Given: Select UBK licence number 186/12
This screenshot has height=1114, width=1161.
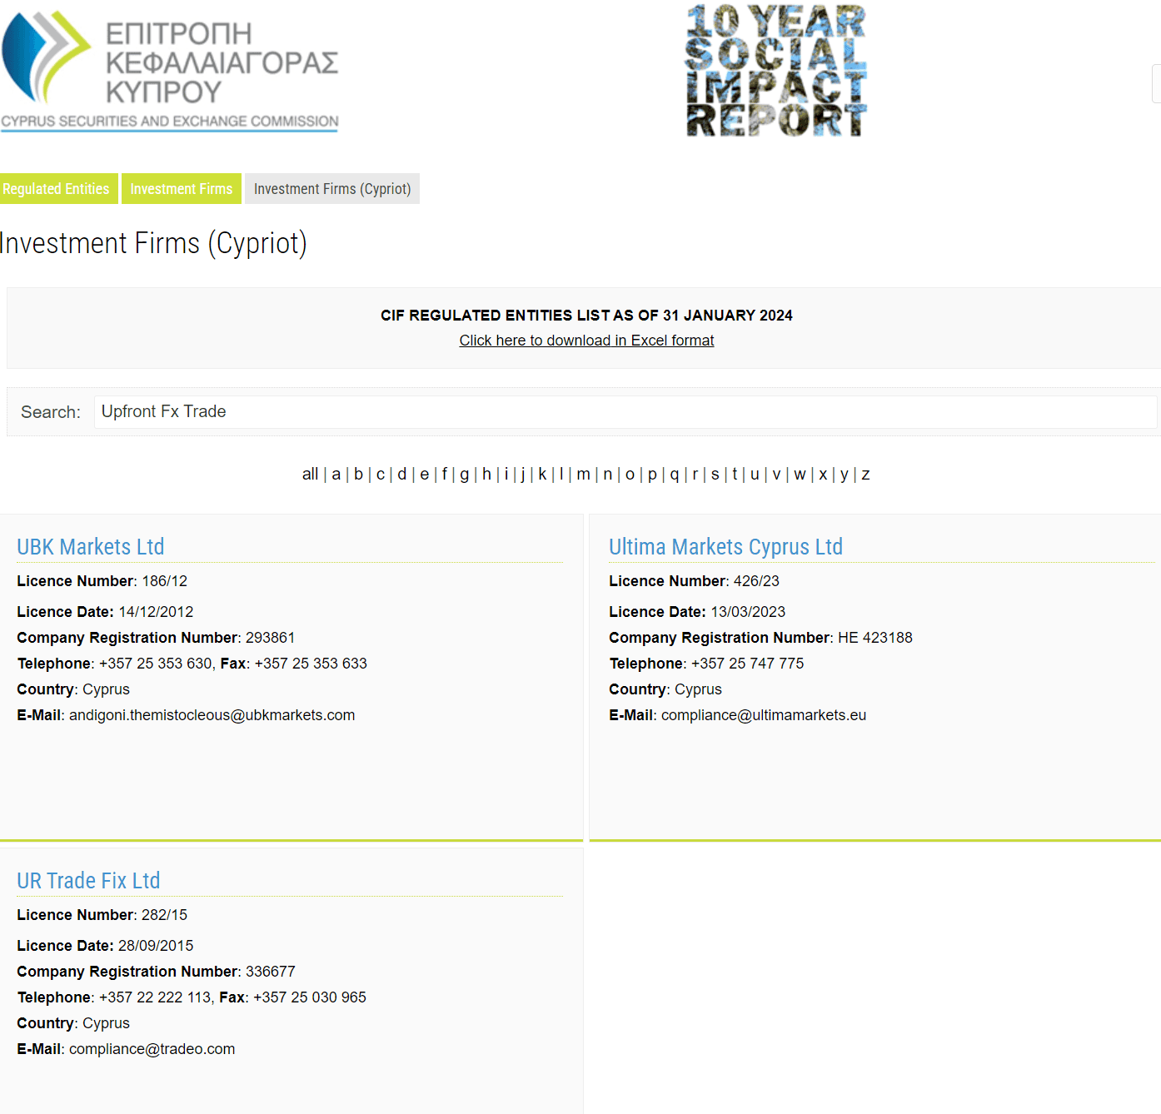Looking at the screenshot, I should 165,581.
